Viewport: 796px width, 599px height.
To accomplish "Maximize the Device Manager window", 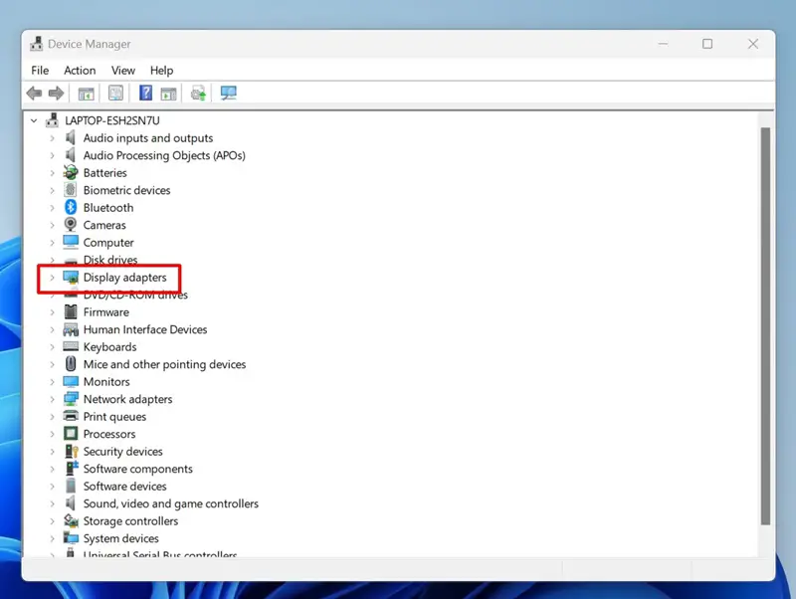I will click(x=707, y=44).
